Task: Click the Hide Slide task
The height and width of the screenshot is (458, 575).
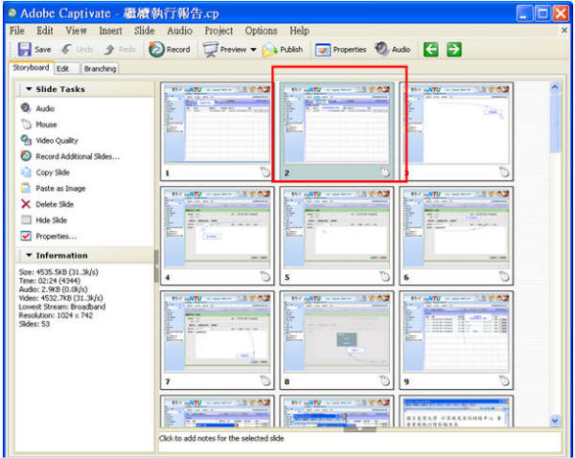Action: point(44,220)
